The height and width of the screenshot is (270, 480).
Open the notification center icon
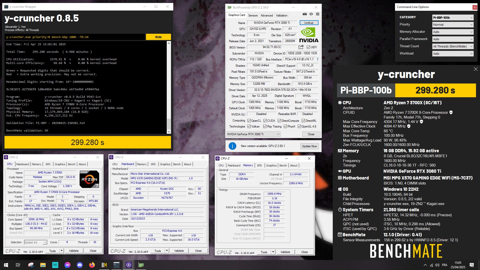[472, 265]
